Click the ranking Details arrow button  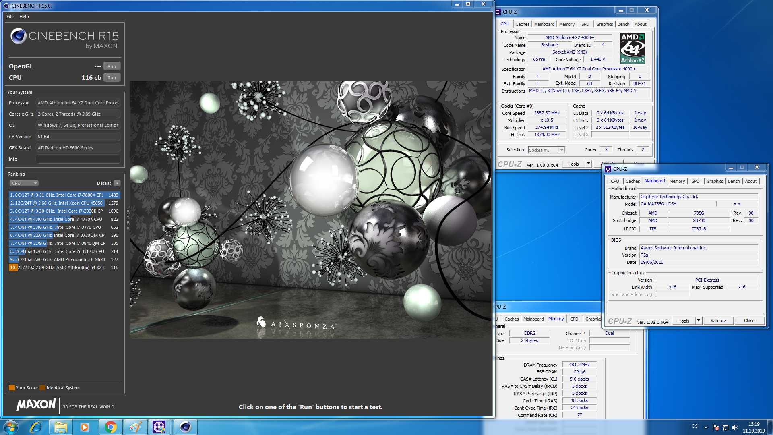117,183
